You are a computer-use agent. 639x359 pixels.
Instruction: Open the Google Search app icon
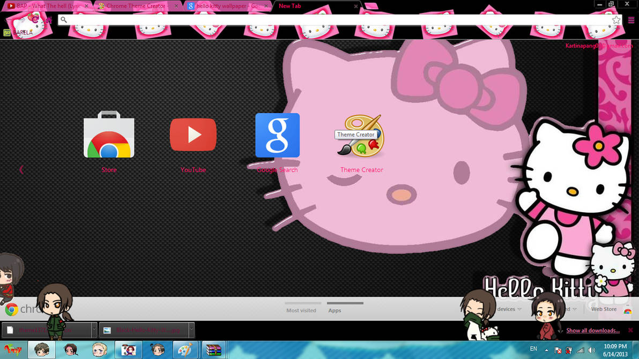(x=278, y=135)
